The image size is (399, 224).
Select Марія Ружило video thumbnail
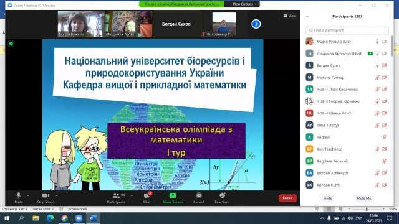coord(81,24)
